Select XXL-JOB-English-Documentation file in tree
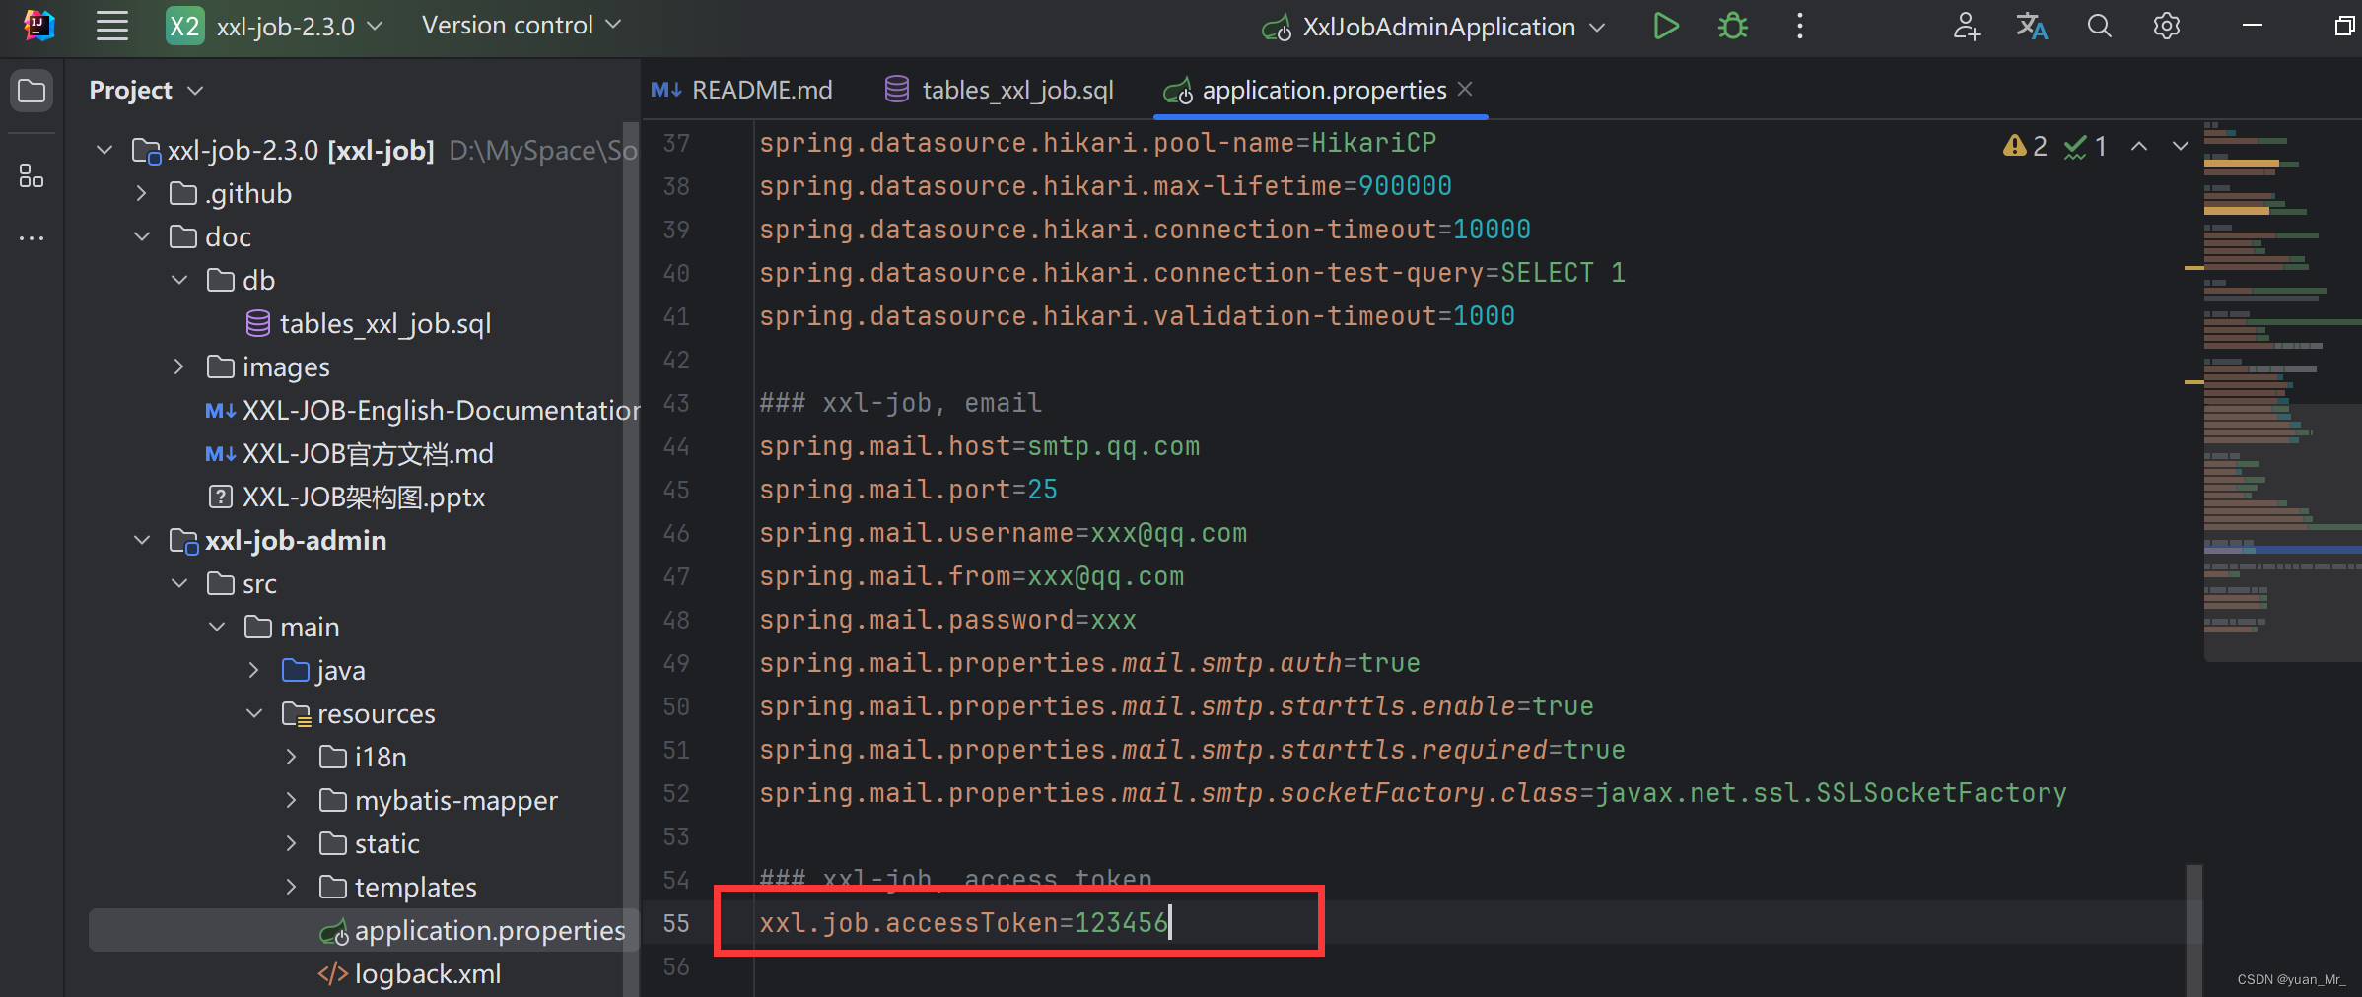 [x=441, y=410]
